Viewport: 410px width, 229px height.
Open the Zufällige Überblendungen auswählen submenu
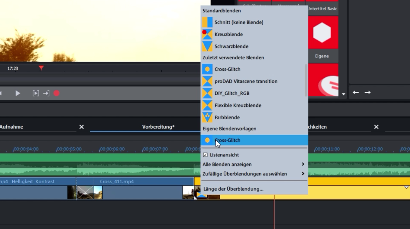pyautogui.click(x=241, y=173)
